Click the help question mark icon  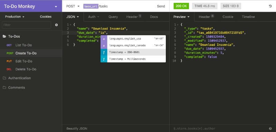(x=270, y=129)
